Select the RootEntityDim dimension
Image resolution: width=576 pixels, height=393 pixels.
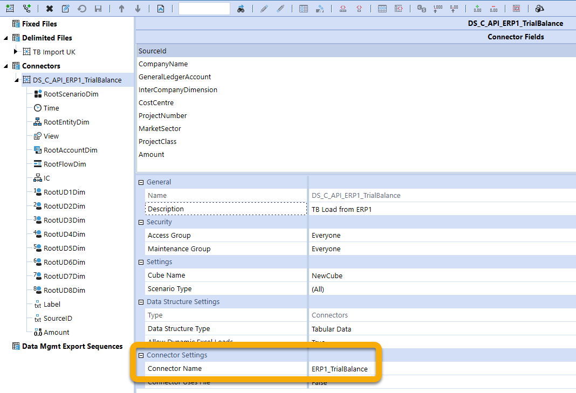point(66,122)
